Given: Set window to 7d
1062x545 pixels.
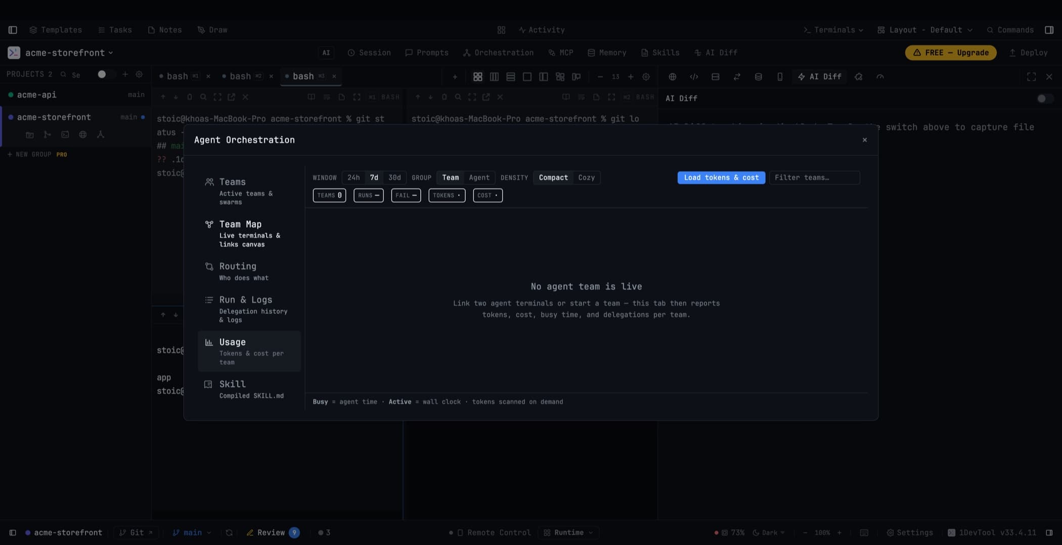Looking at the screenshot, I should 374,177.
